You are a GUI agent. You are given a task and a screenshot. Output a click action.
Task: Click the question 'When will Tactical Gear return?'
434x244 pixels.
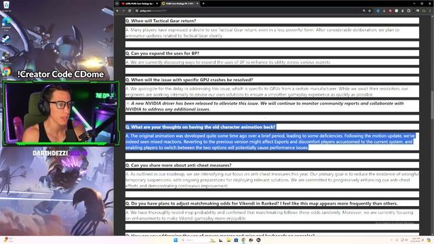(161, 21)
